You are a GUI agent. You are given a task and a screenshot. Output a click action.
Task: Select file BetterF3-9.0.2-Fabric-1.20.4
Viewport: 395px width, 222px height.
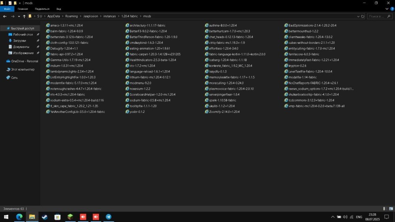pos(146,31)
